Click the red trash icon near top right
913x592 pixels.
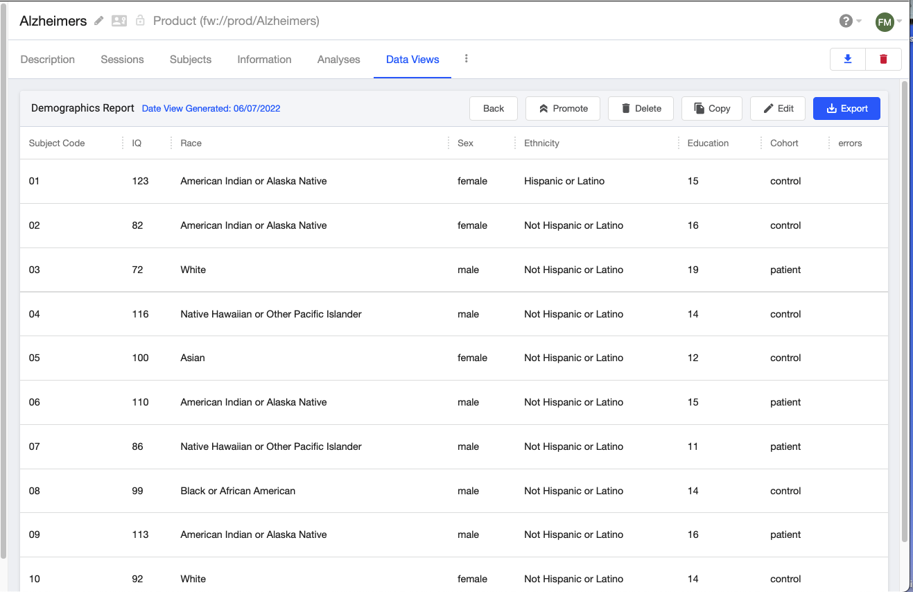point(883,59)
